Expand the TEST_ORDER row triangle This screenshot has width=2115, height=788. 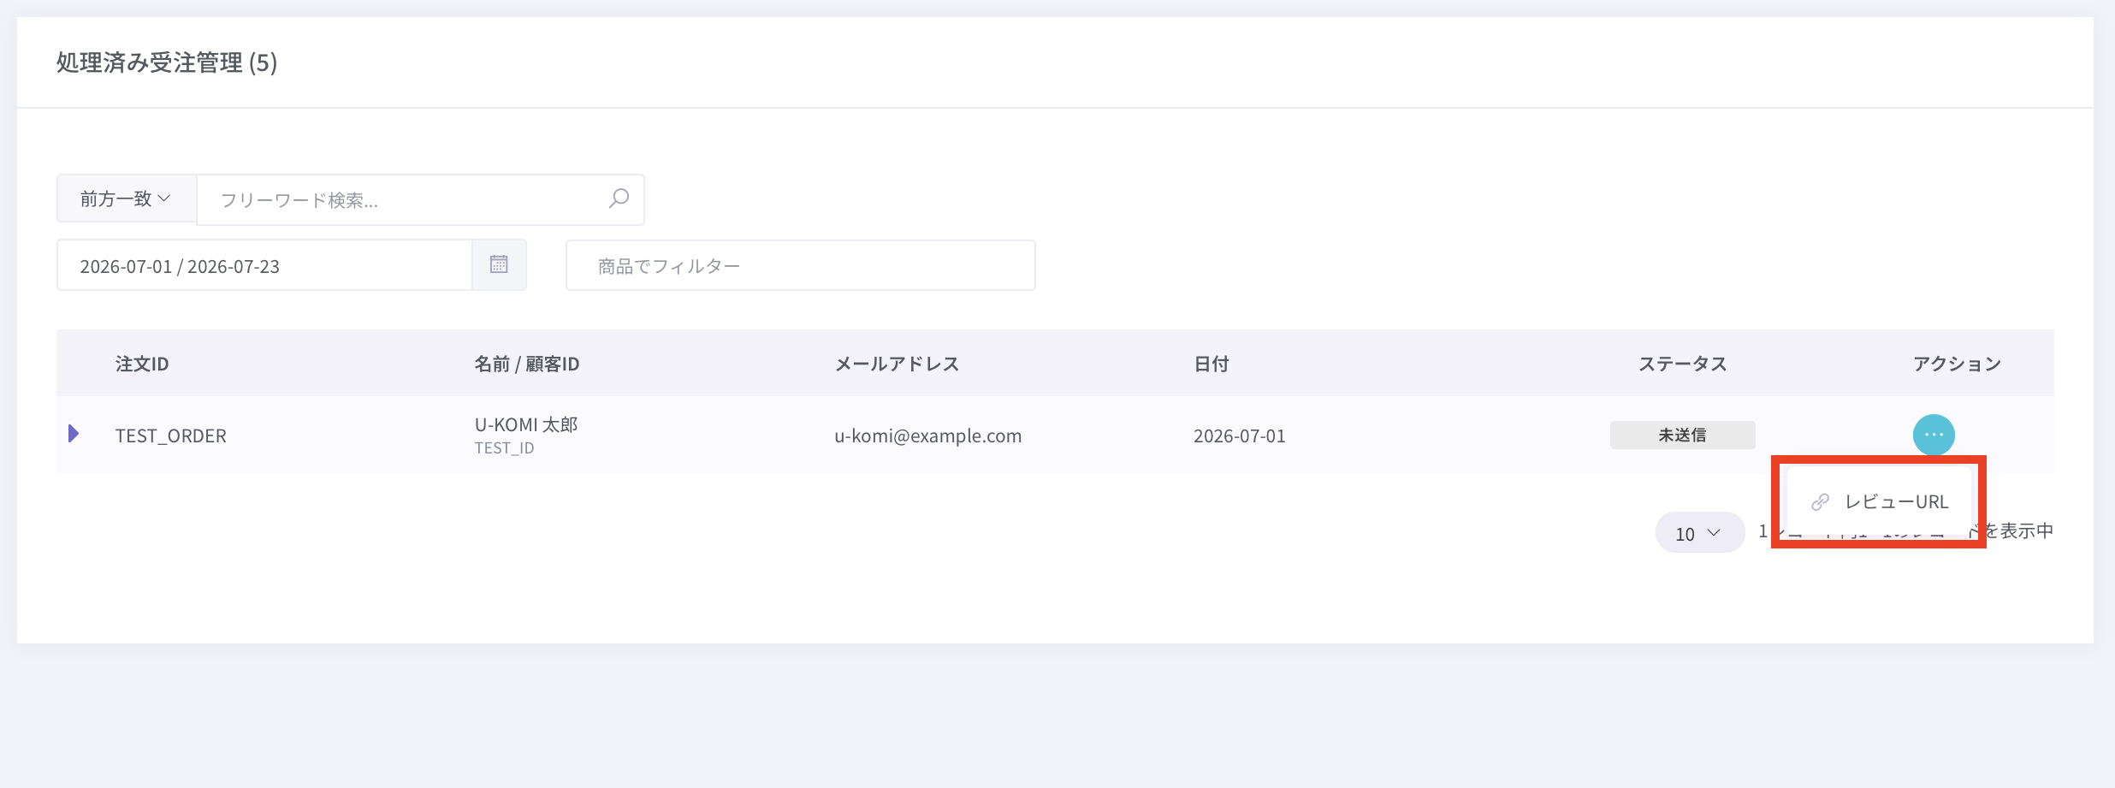[x=74, y=434]
